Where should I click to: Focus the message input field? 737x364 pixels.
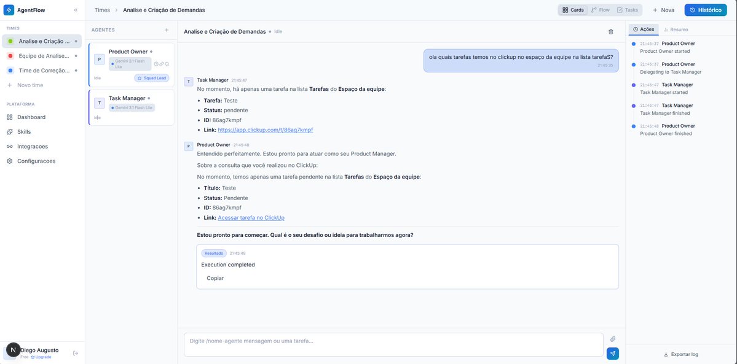point(393,345)
